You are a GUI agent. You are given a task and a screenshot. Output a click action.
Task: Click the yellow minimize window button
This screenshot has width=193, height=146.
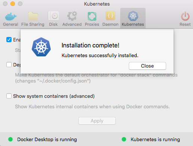[13, 4]
